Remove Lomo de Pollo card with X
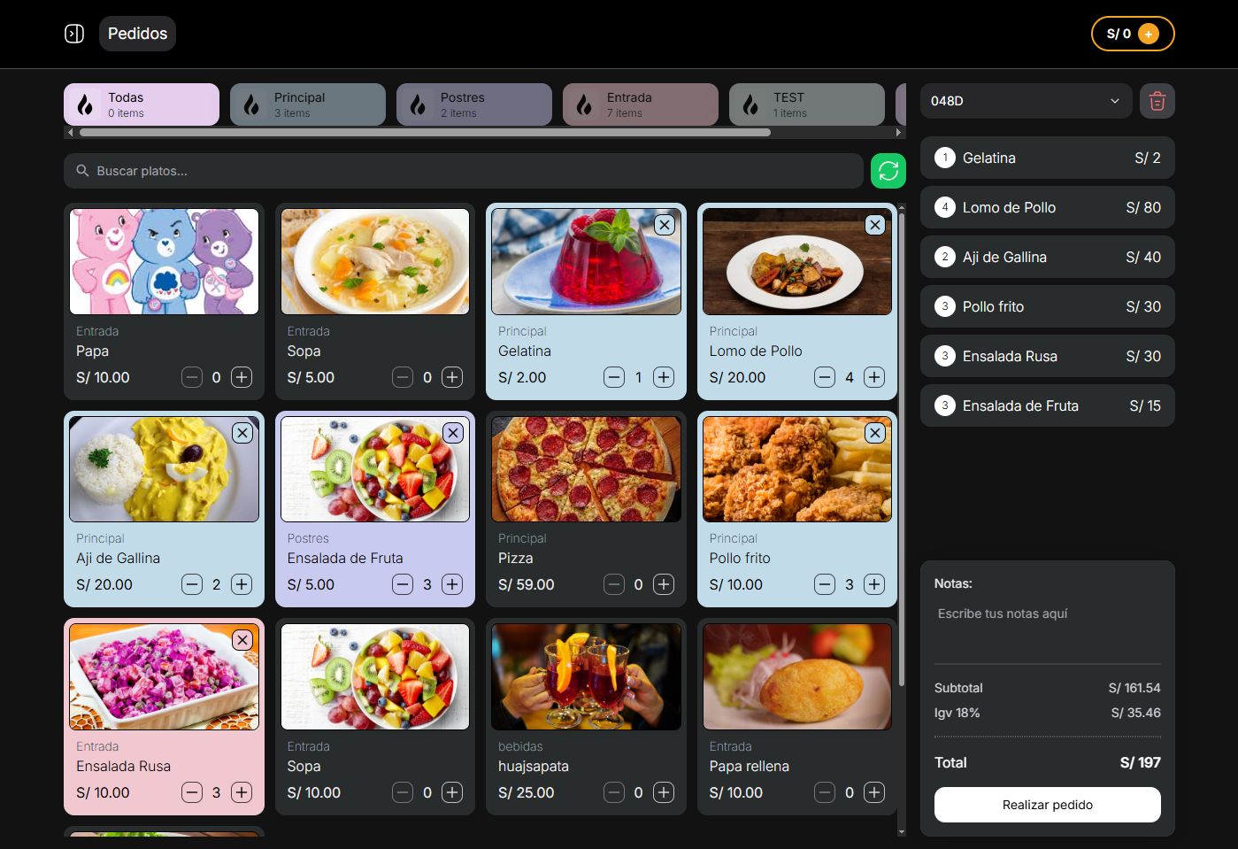The width and height of the screenshot is (1238, 849). [x=875, y=225]
